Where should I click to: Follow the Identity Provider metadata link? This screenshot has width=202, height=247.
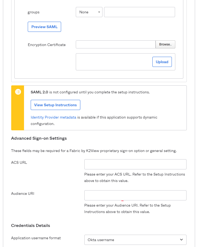53,117
